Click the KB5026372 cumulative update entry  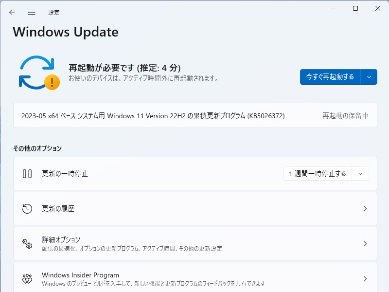click(x=153, y=116)
